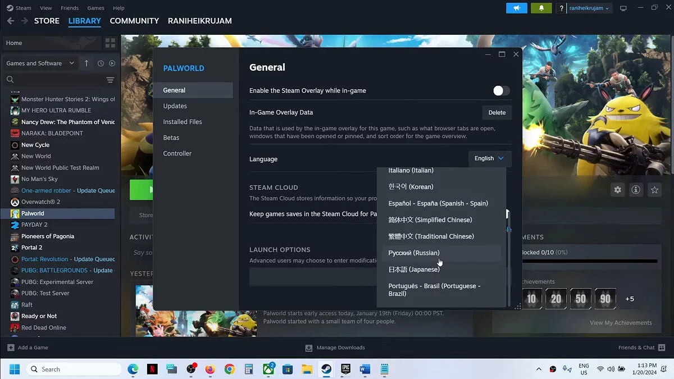Select Русский (Russian) from language list
The height and width of the screenshot is (379, 674).
pyautogui.click(x=414, y=253)
